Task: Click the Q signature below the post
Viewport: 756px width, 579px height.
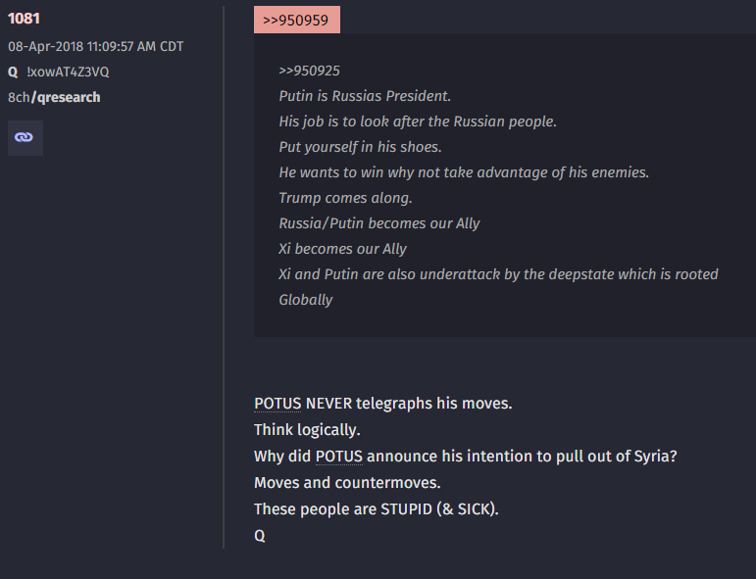Action: [260, 536]
